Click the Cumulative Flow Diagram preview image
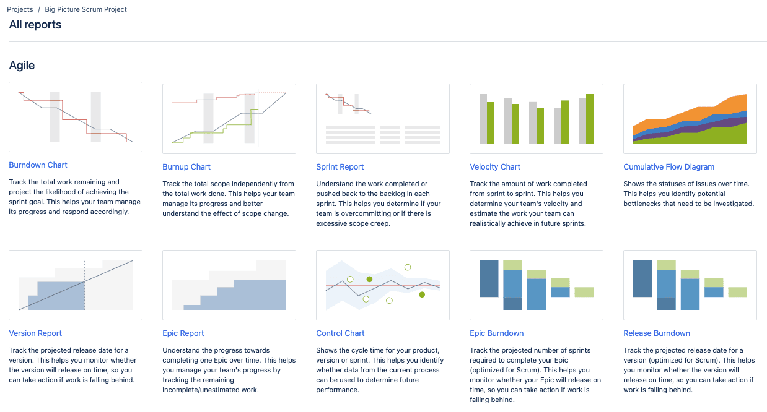The height and width of the screenshot is (412, 767). coord(690,118)
